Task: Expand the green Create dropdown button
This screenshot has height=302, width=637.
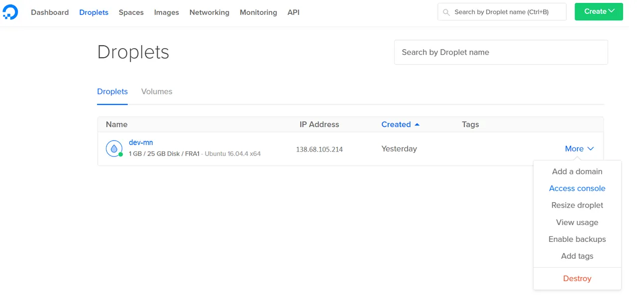Action: click(599, 11)
